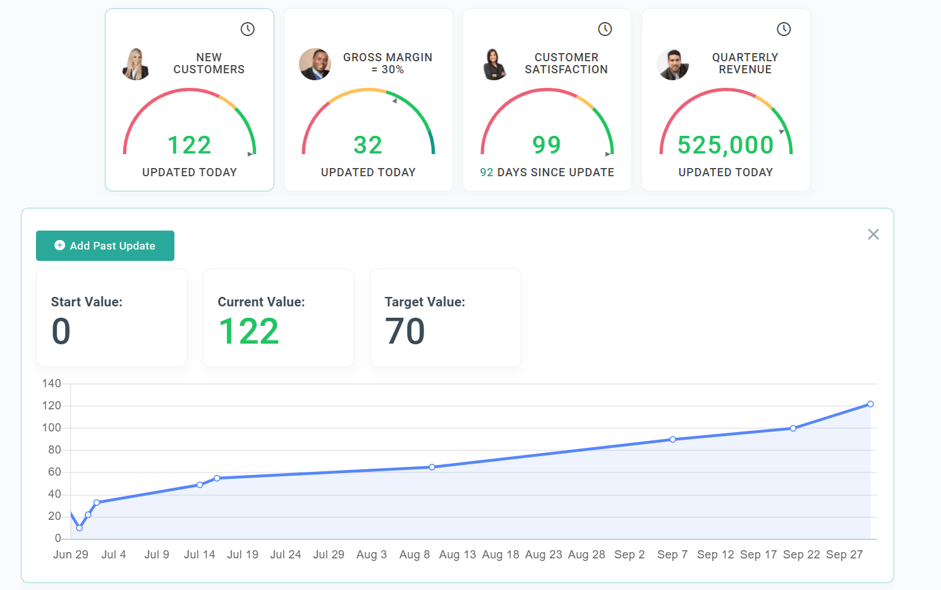Click the clock icon on Gross Margin card
The height and width of the screenshot is (590, 941).
coord(427,29)
